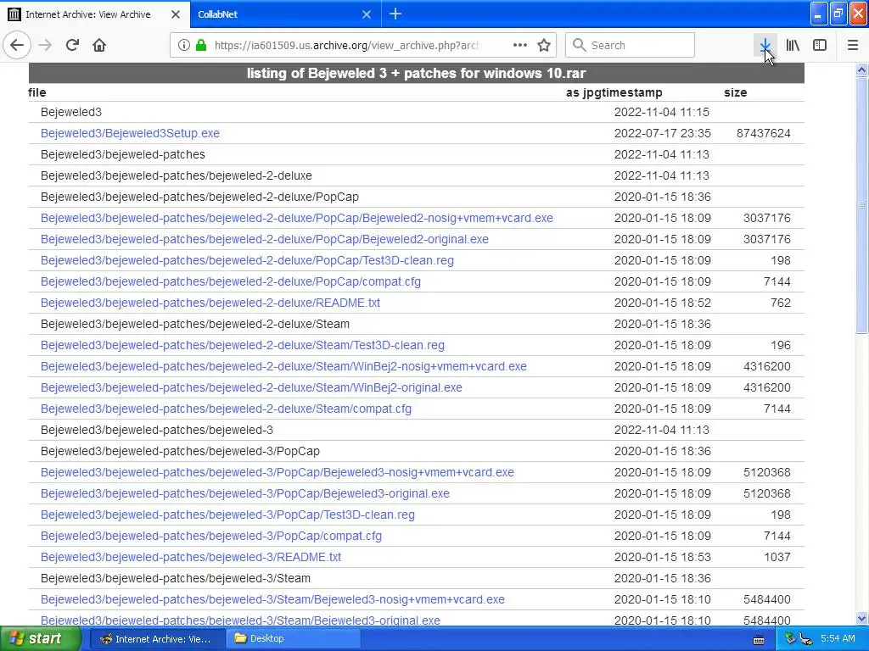Click the listing title banner text
This screenshot has height=651, width=869.
[416, 73]
